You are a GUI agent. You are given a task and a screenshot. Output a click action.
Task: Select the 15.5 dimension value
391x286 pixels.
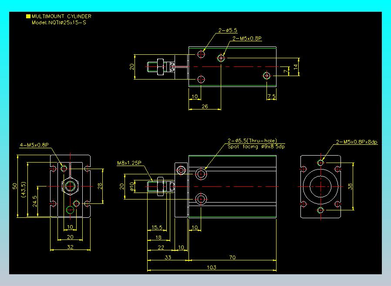157,227
